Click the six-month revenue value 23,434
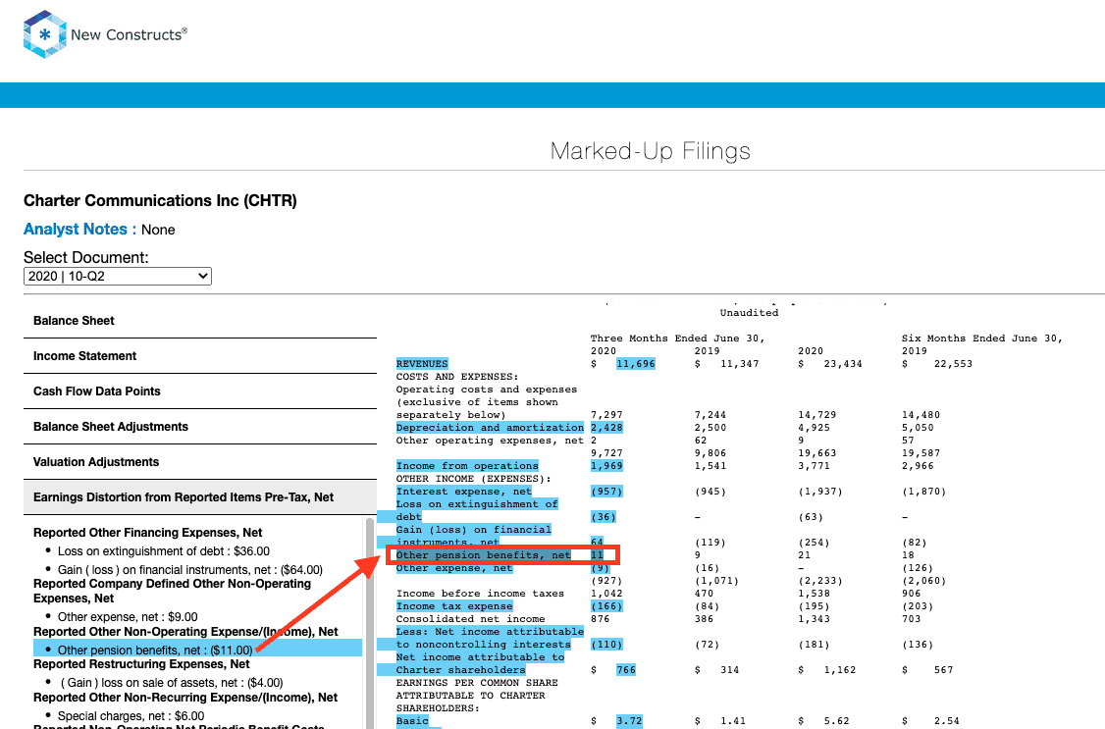This screenshot has width=1105, height=729. [843, 363]
